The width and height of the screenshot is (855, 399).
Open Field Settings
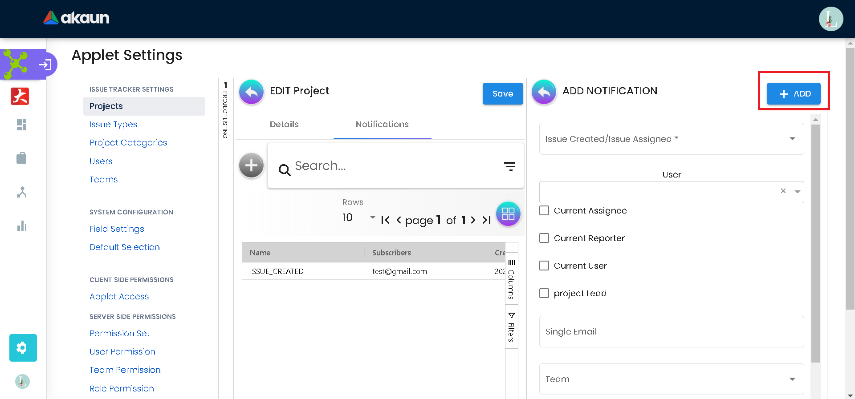pyautogui.click(x=117, y=229)
